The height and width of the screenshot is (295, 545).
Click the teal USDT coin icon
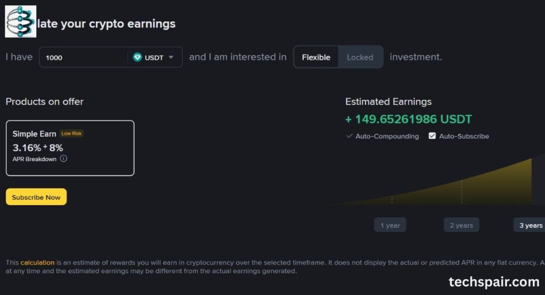[x=137, y=57]
